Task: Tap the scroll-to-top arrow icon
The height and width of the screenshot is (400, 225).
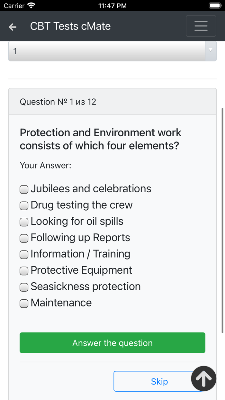Action: (204, 378)
